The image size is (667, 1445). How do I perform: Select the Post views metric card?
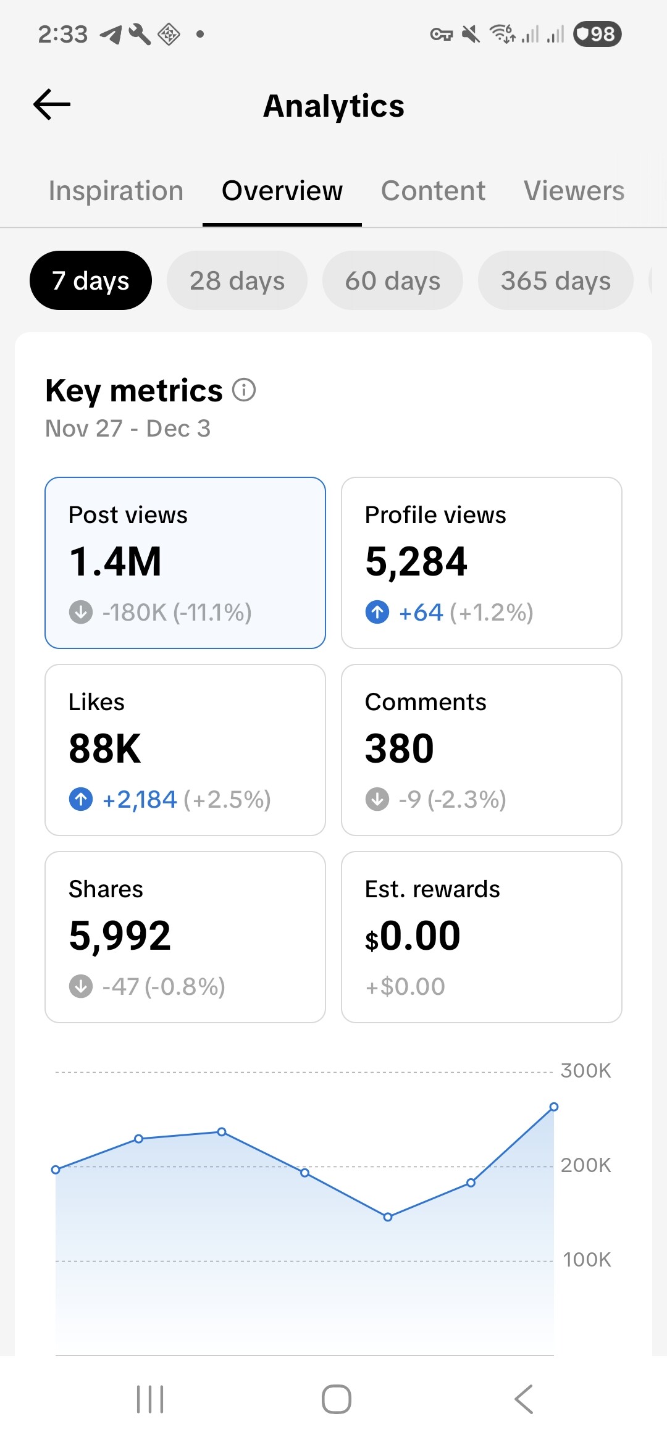pos(185,563)
